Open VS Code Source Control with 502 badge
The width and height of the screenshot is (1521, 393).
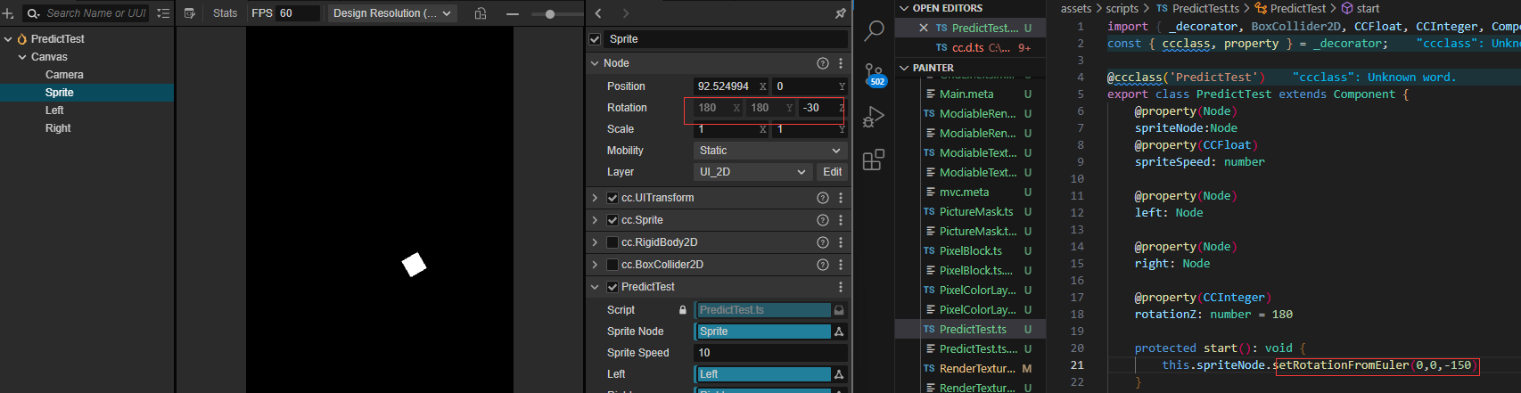tap(875, 74)
